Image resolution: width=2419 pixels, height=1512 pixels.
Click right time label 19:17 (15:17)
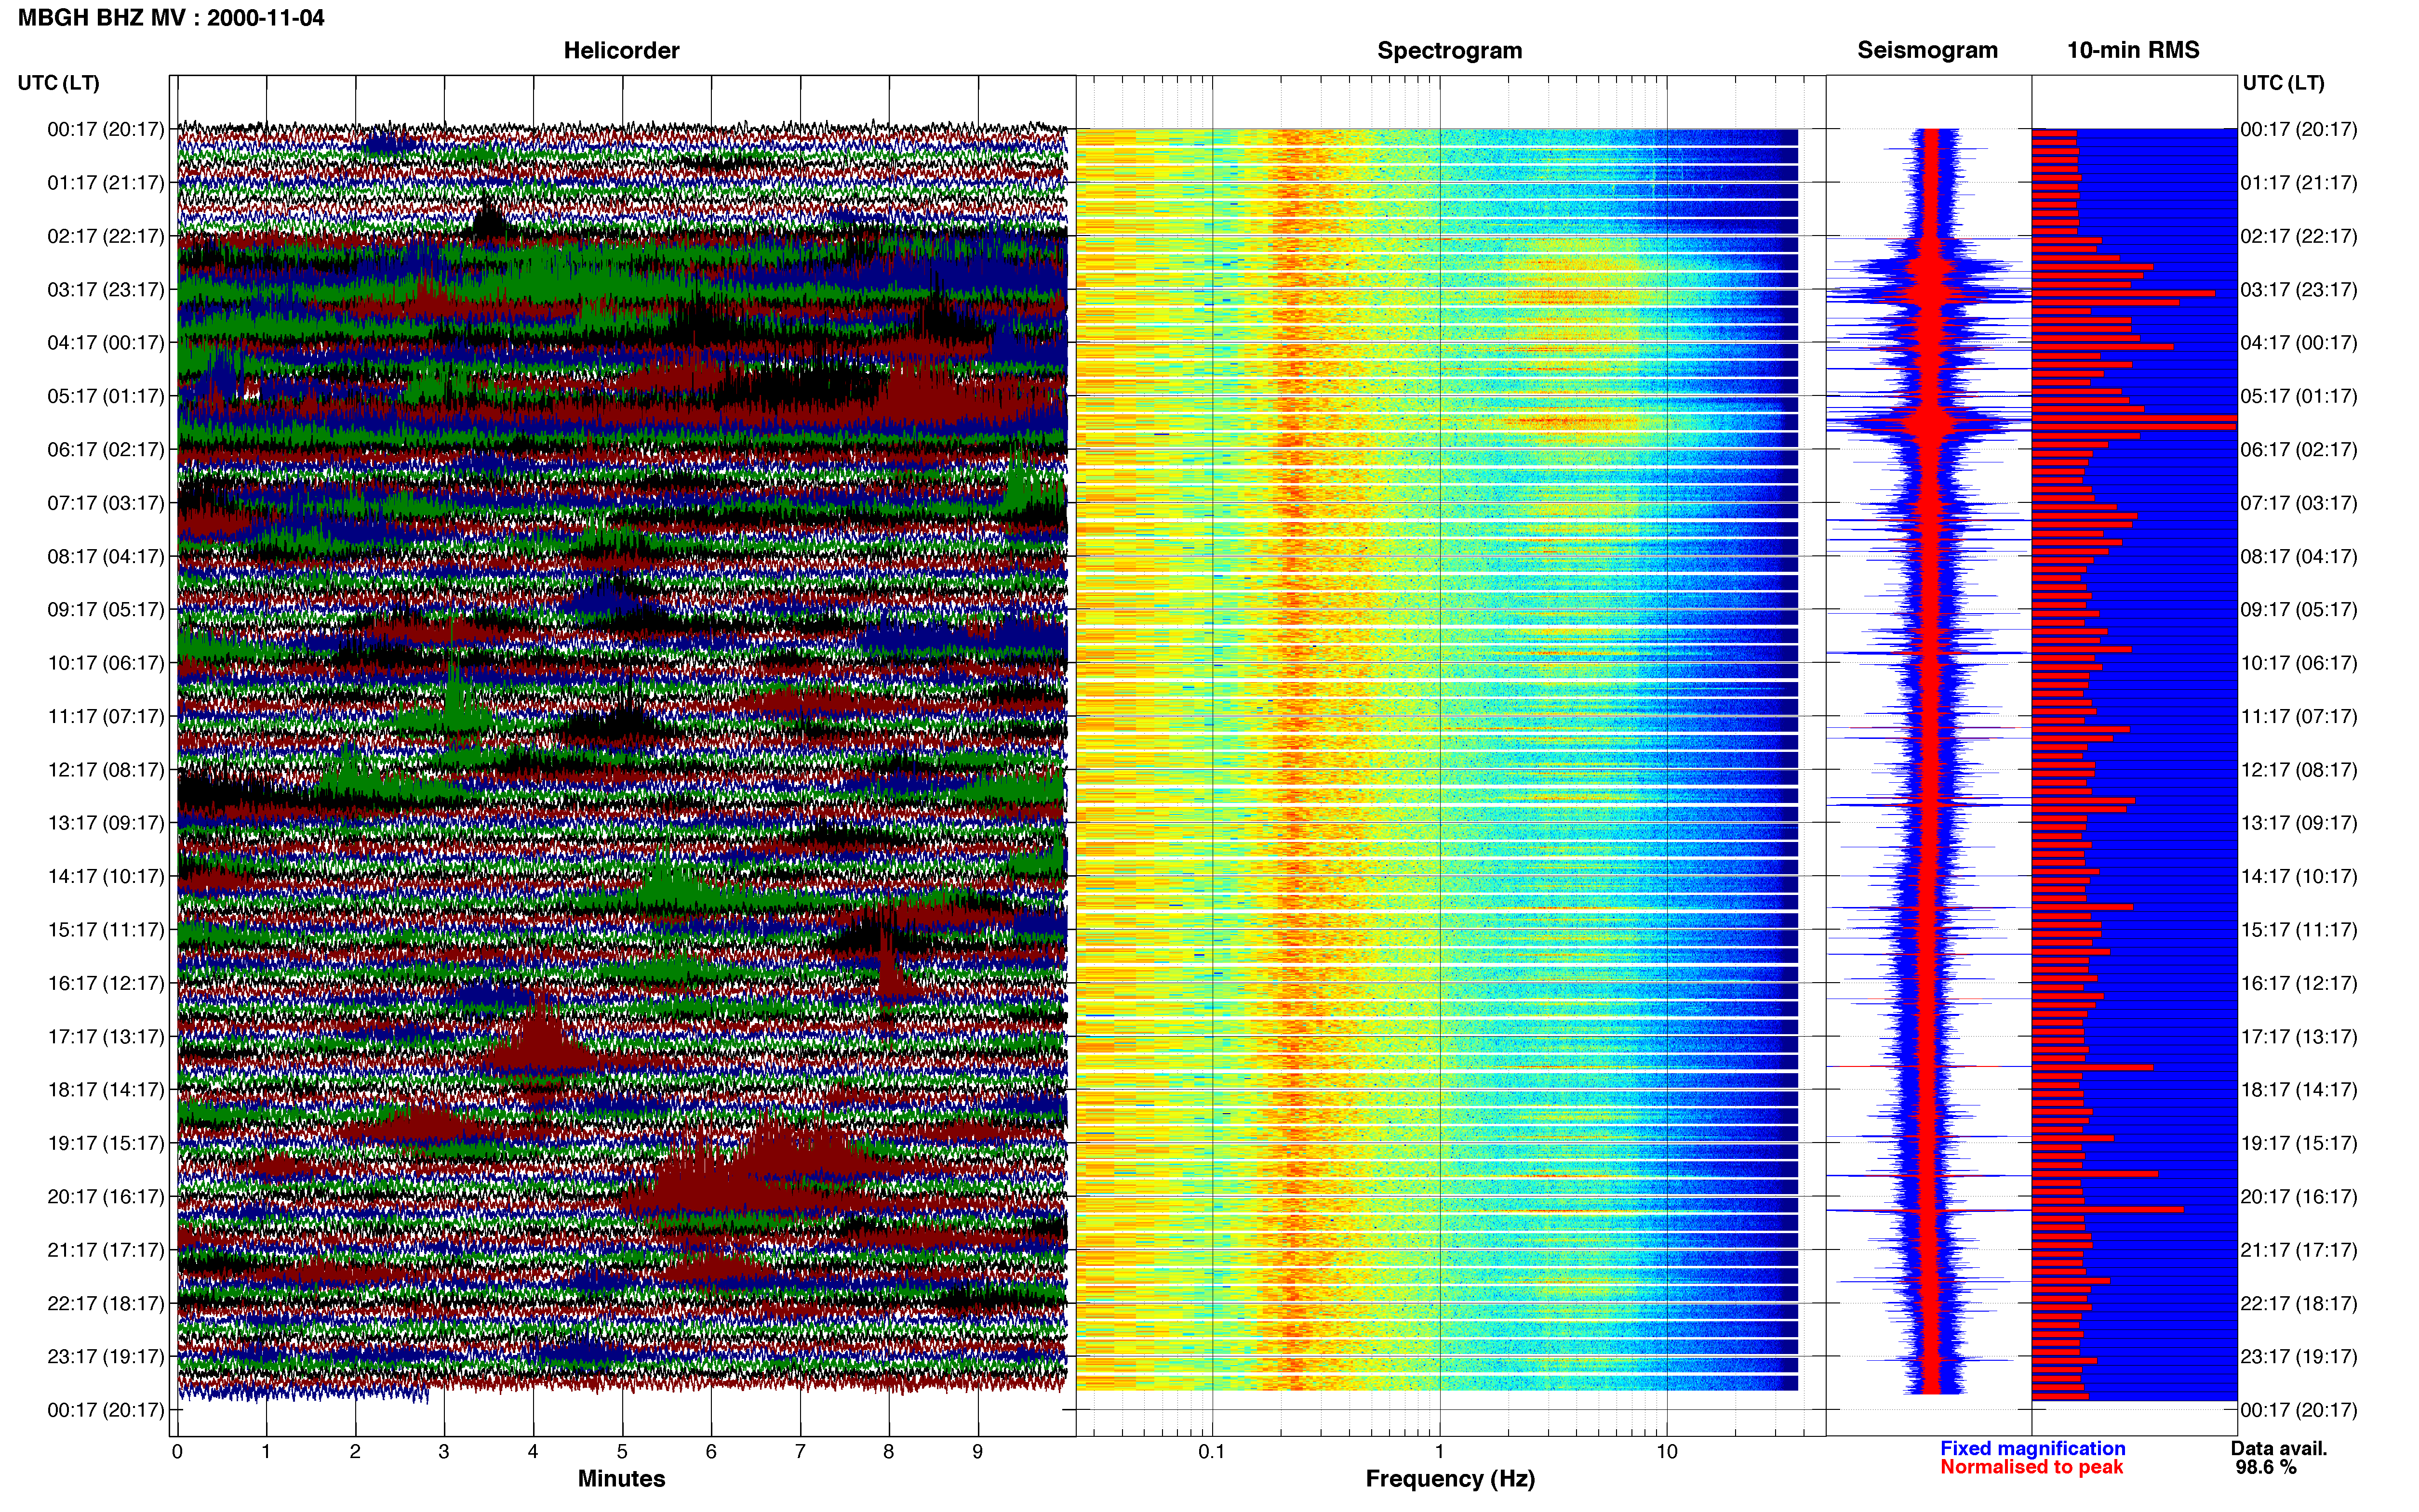click(2299, 1143)
